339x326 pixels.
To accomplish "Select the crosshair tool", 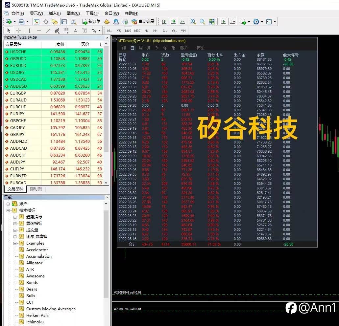I will 18,31.
